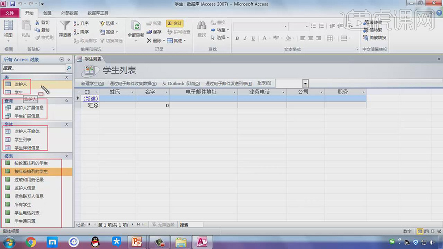The image size is (443, 249).
Task: Open PowerPoint from the taskbar
Action: [x=137, y=242]
